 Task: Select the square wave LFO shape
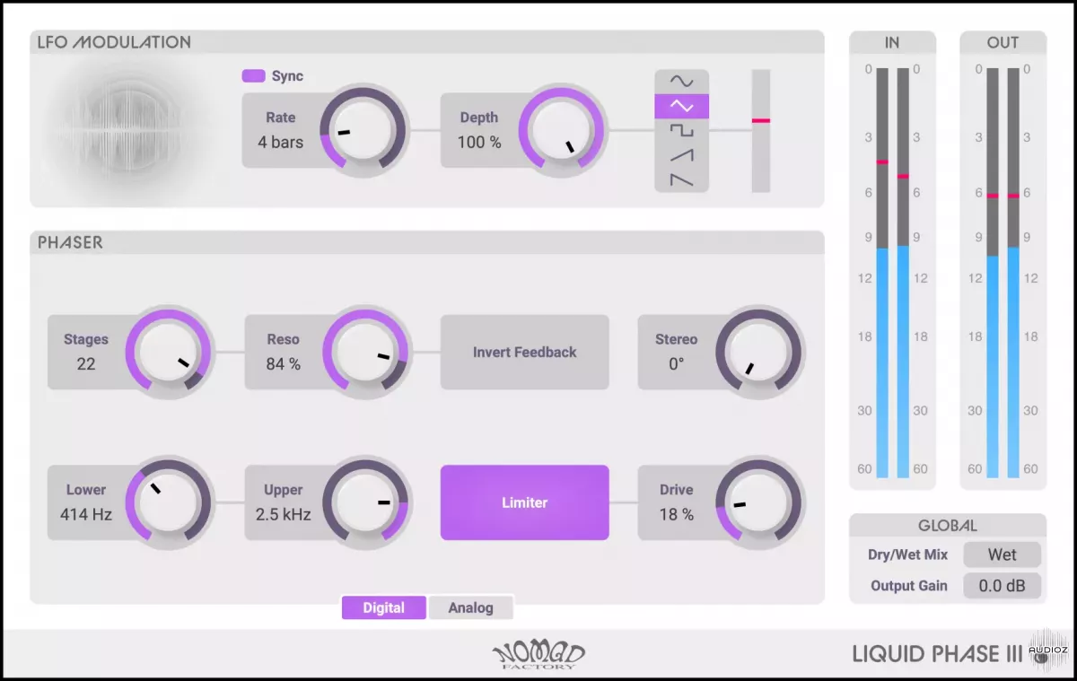[x=682, y=131]
